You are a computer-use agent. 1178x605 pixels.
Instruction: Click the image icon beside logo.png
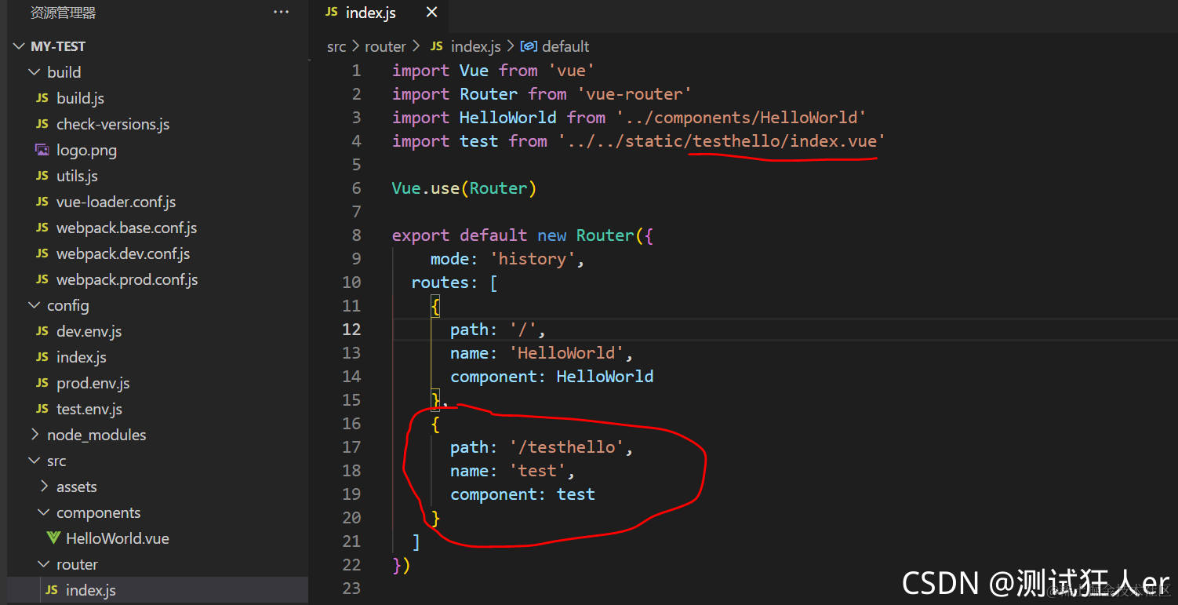click(x=42, y=150)
